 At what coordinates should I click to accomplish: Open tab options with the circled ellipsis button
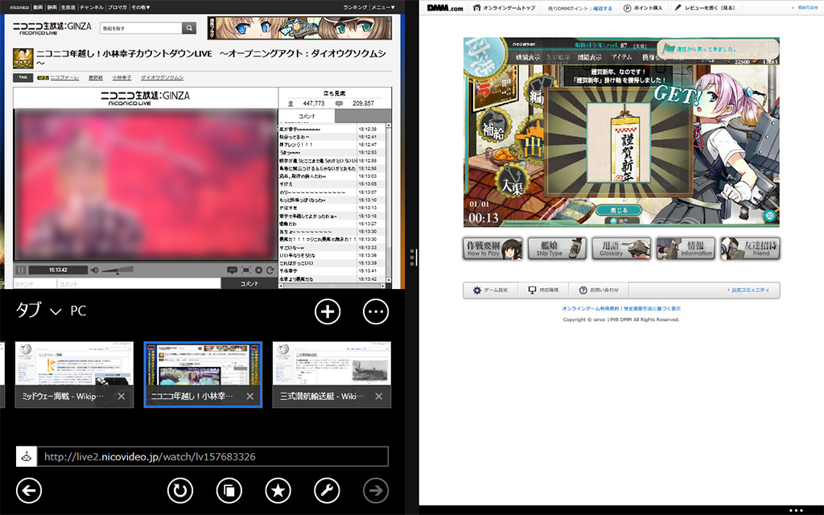pos(376,311)
